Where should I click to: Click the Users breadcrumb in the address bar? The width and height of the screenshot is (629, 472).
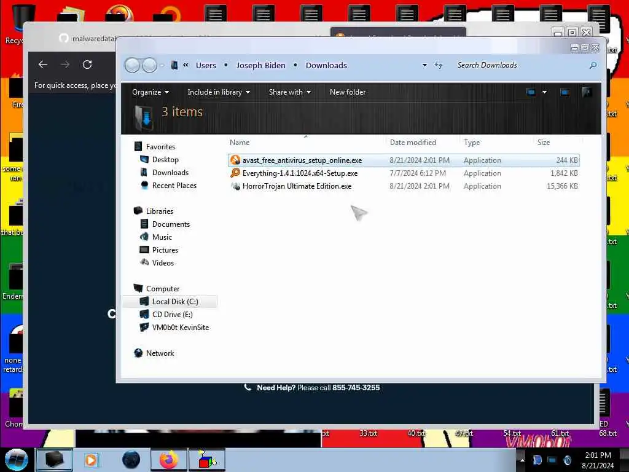tap(206, 65)
